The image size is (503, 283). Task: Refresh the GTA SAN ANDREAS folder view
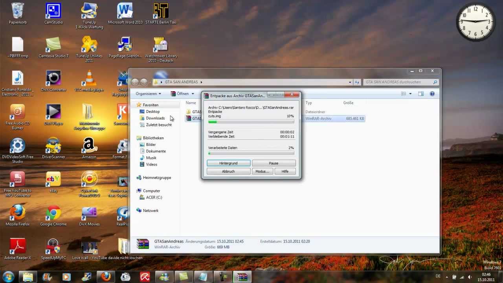[357, 82]
